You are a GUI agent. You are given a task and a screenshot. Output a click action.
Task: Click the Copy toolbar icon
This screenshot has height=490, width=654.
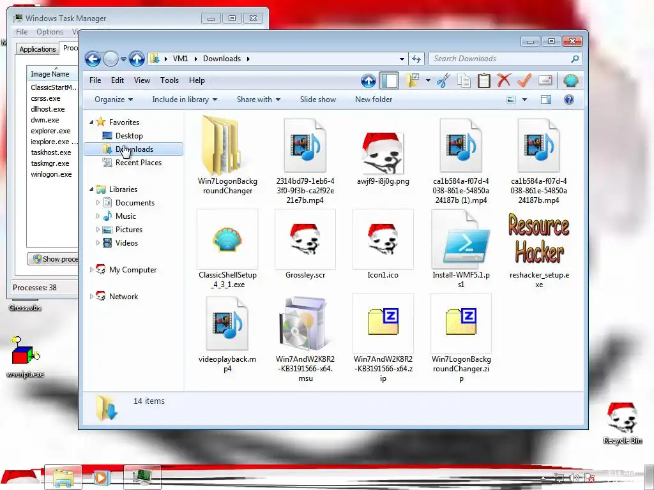pos(464,80)
